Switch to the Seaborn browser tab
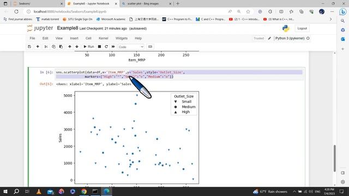The width and height of the screenshot is (349, 196). 38,4
